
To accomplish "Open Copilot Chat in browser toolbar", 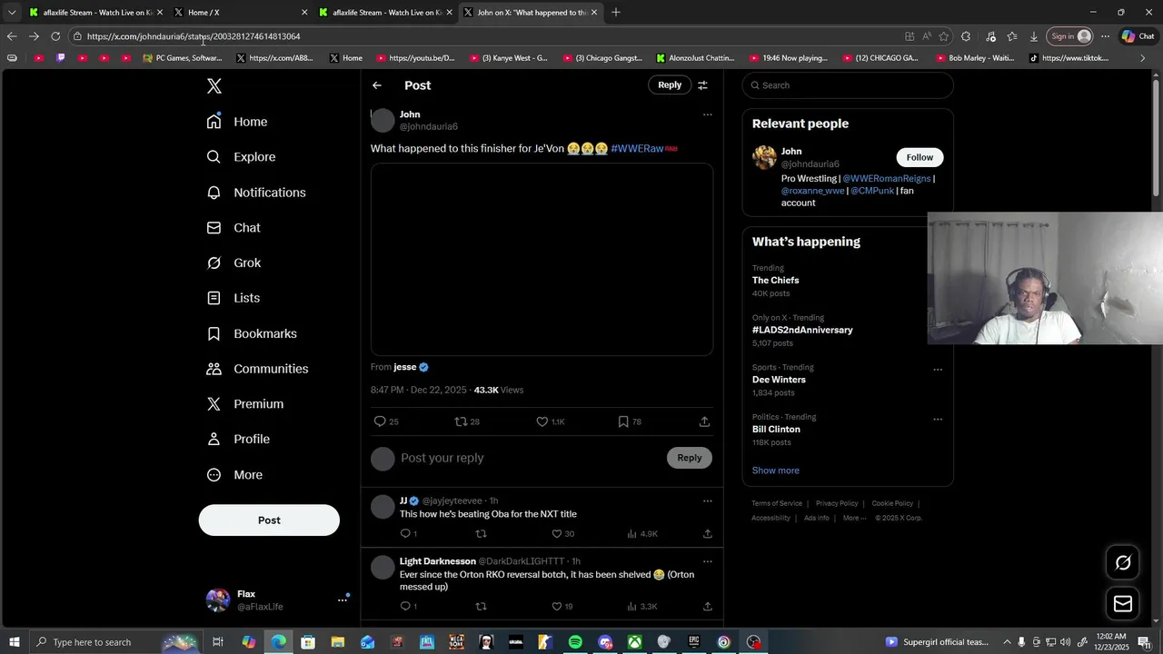I will [1138, 36].
